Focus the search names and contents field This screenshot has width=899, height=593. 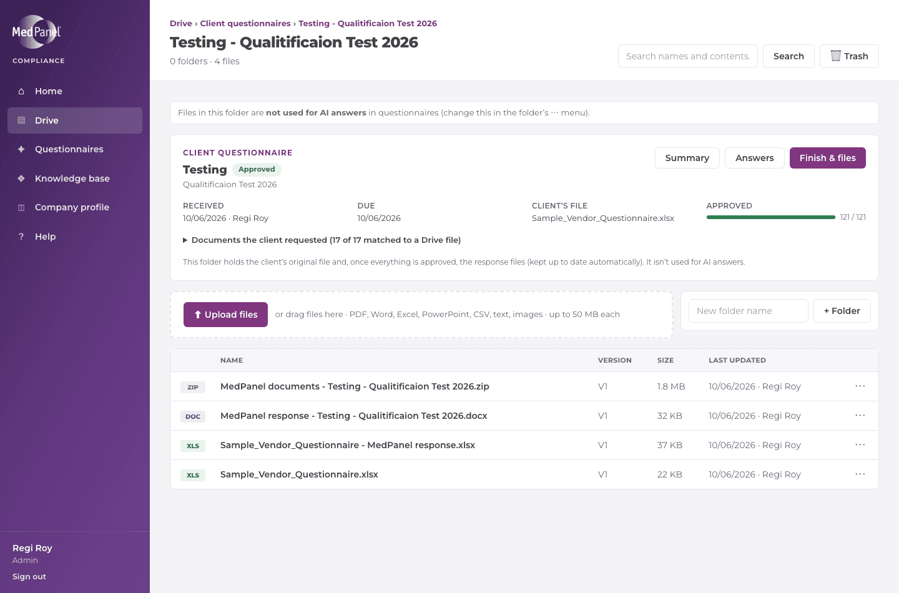(x=688, y=56)
